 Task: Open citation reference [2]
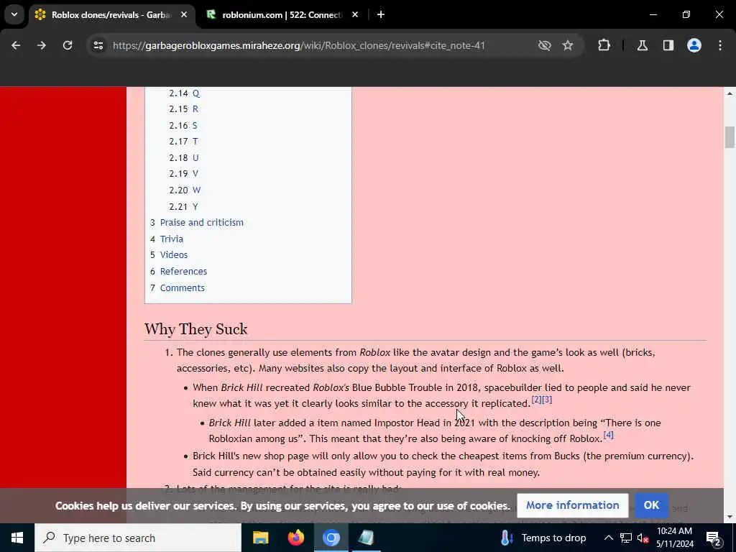coord(536,400)
